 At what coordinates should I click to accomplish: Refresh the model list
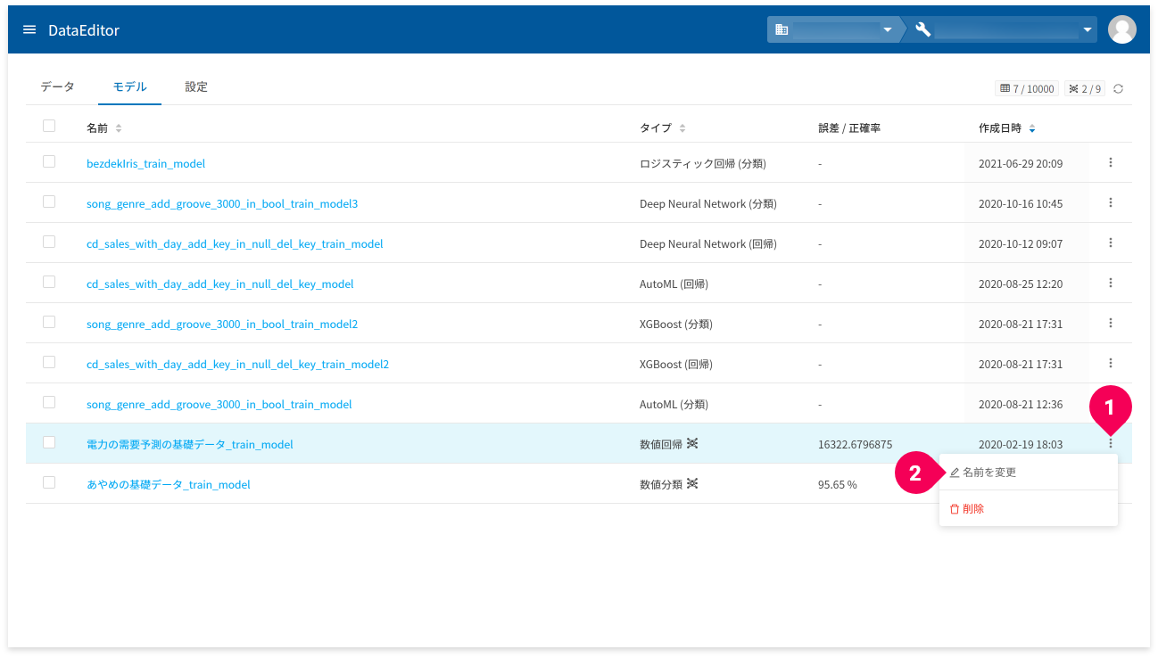tap(1118, 89)
